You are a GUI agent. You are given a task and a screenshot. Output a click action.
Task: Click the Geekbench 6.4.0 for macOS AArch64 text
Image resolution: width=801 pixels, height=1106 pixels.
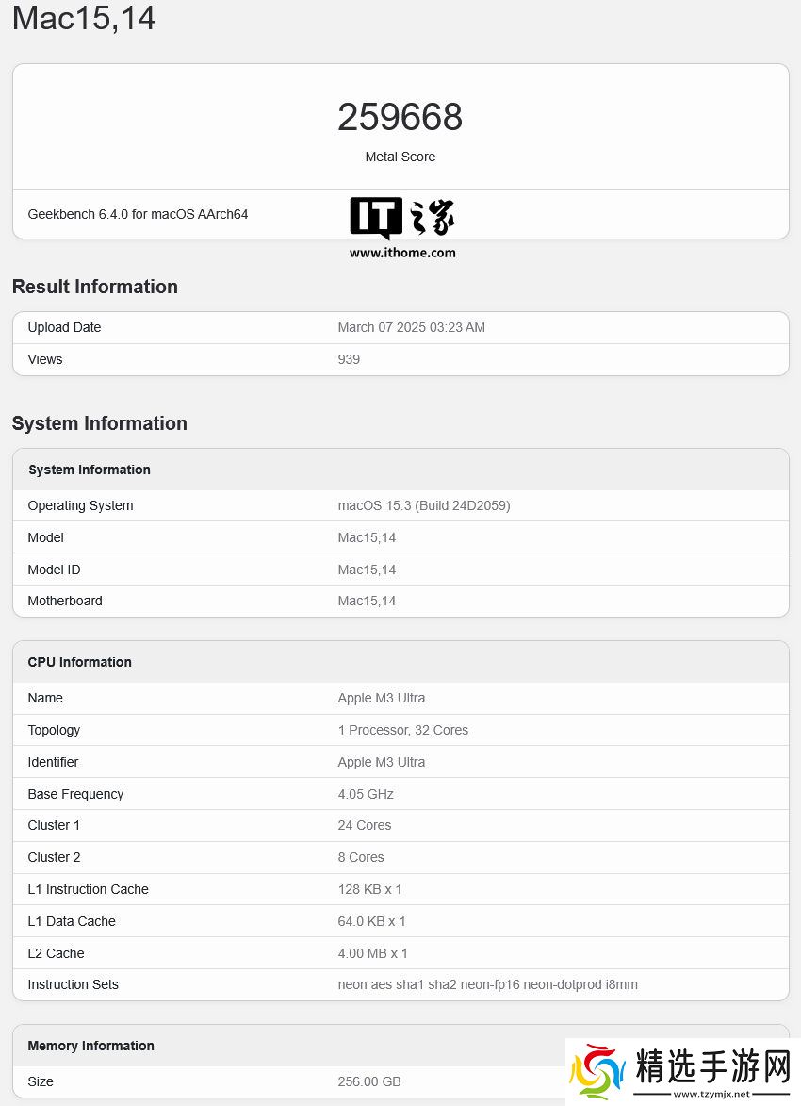tap(138, 214)
